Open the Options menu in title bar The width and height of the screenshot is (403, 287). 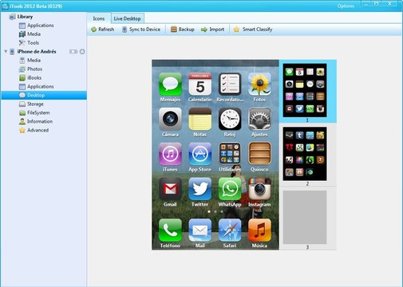click(346, 6)
